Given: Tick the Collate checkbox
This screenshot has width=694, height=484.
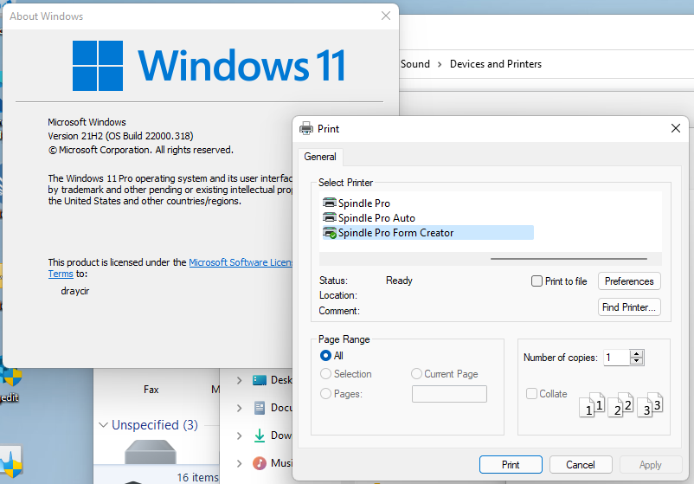Looking at the screenshot, I should (x=531, y=394).
